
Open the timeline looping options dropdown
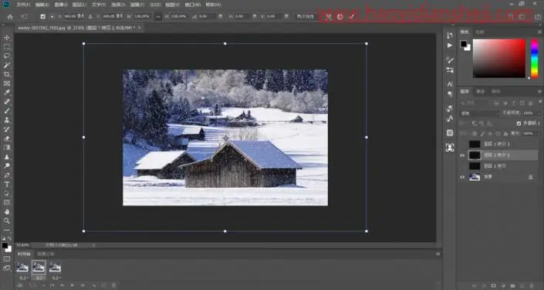[x=38, y=285]
